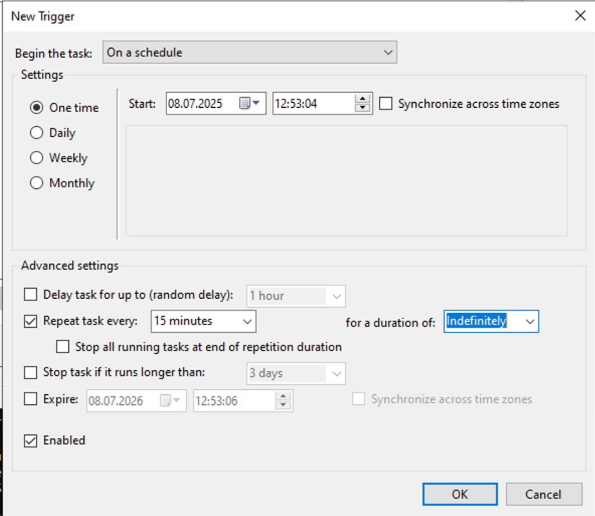595x516 pixels.
Task: Choose the Monthly schedule option
Action: point(37,183)
